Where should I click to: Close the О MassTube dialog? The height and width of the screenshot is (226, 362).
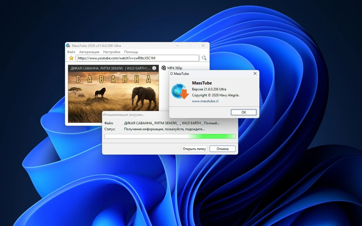point(255,74)
